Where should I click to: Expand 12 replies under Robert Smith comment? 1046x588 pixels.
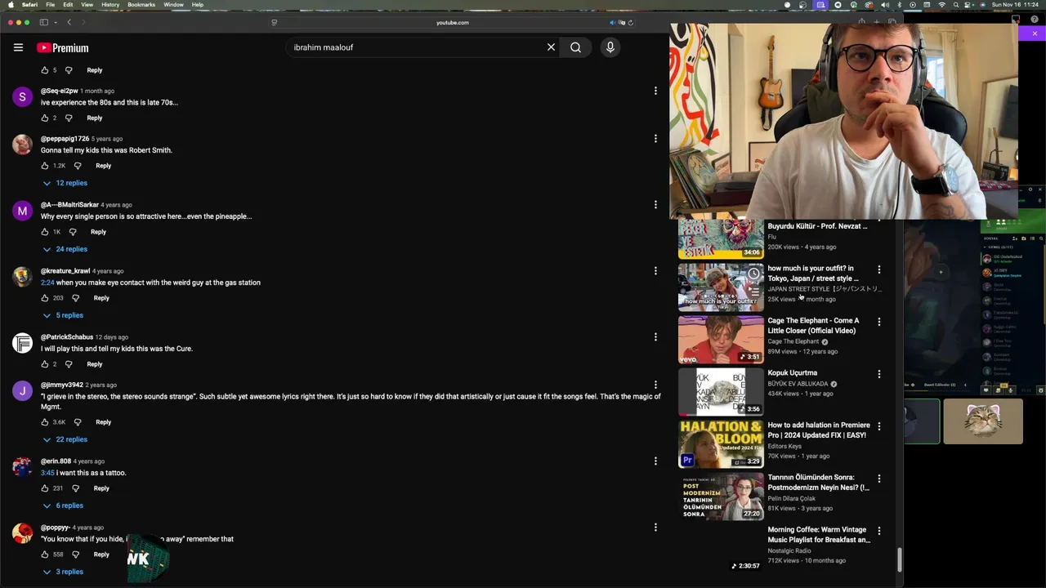coord(65,183)
